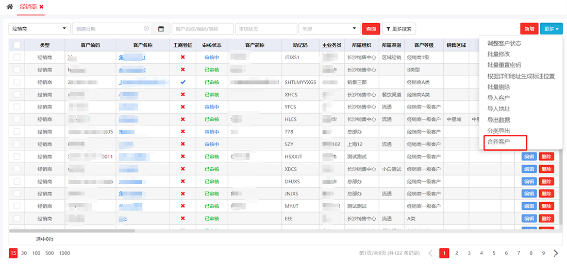
Task: Choose 批量删除 in the dropdown menu
Action: pyautogui.click(x=498, y=87)
